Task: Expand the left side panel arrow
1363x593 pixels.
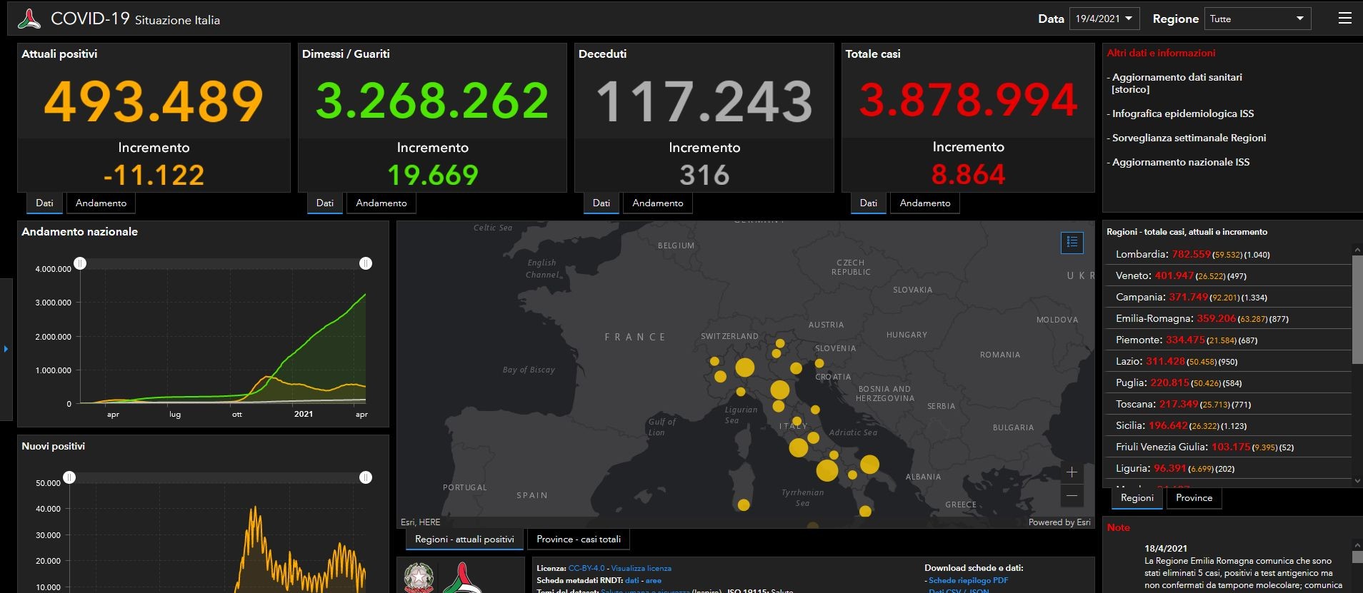Action: 6,349
